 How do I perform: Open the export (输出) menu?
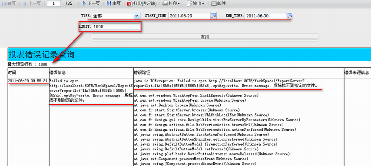pyautogui.click(x=195, y=3)
